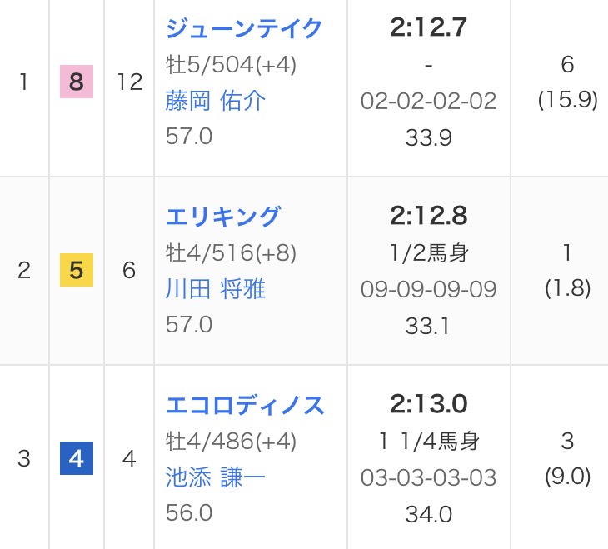The image size is (608, 549).
Task: Click the odds value (1.8)
Action: pos(567,288)
